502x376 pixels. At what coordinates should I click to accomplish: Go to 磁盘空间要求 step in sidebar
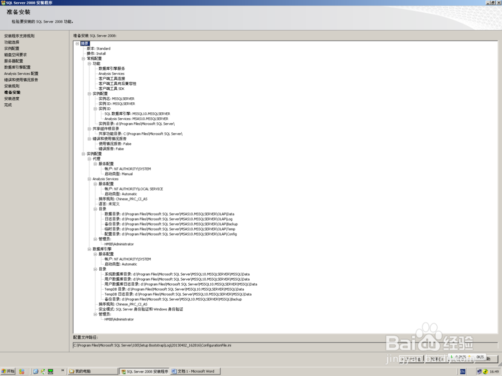click(x=16, y=55)
